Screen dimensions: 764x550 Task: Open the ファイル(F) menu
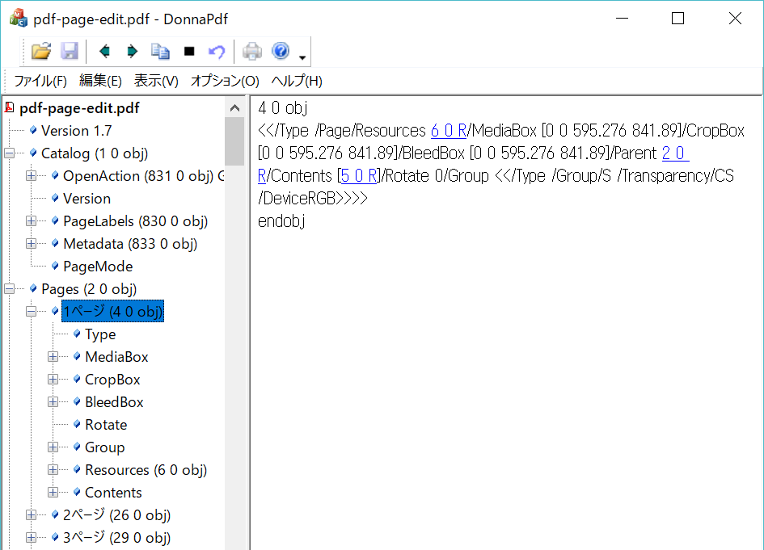point(40,81)
